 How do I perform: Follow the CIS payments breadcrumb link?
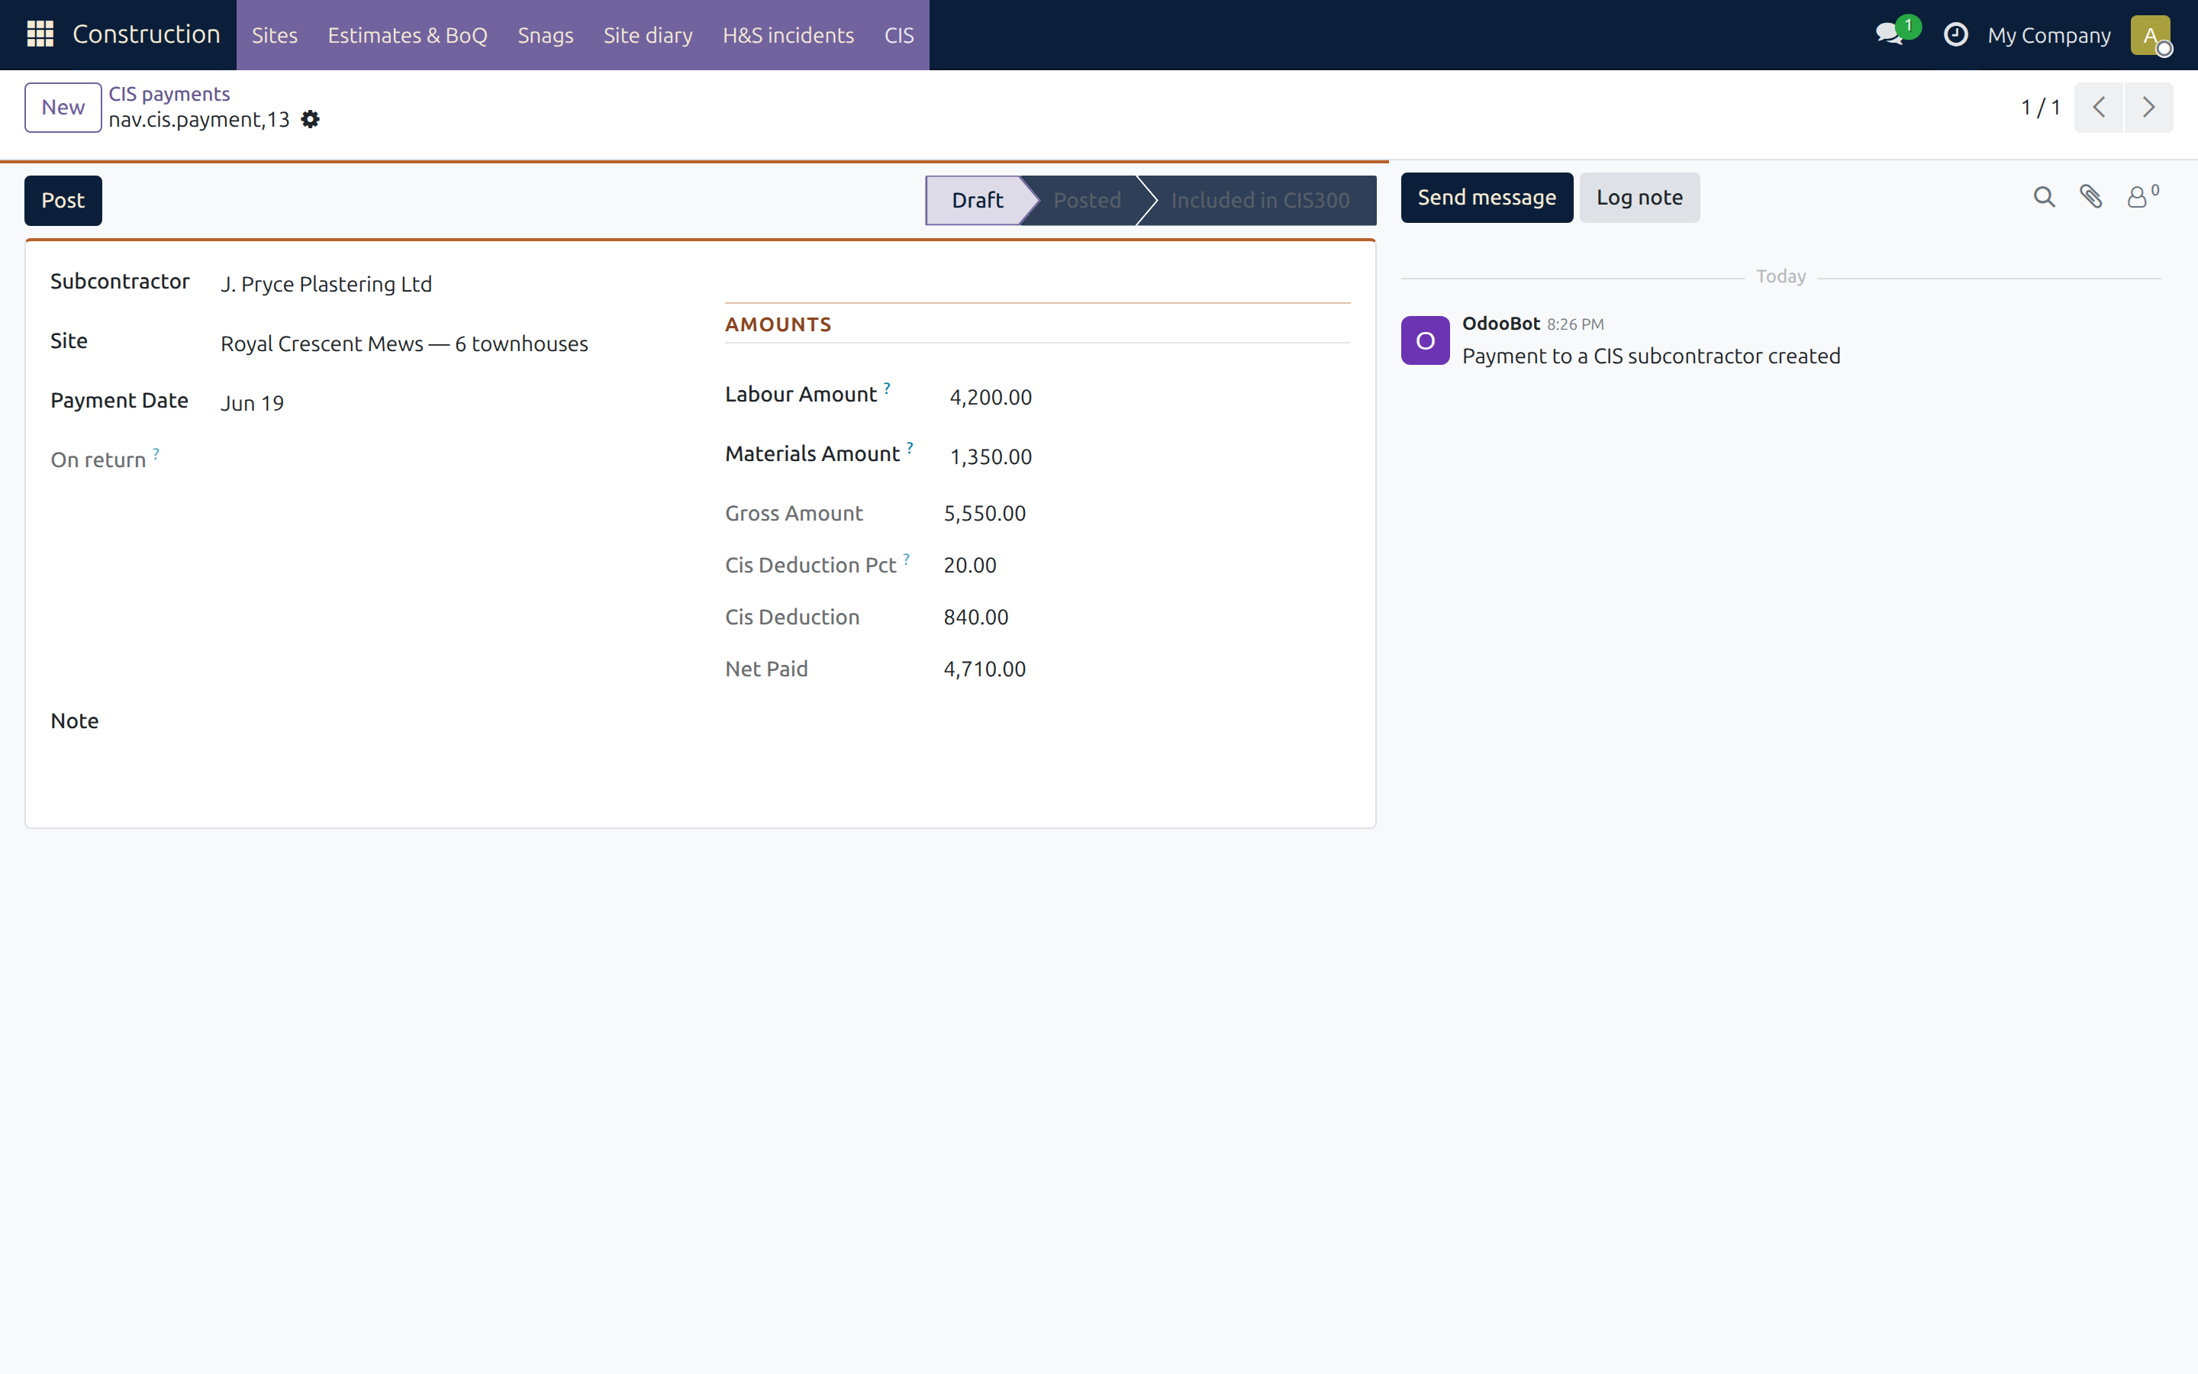click(x=169, y=94)
